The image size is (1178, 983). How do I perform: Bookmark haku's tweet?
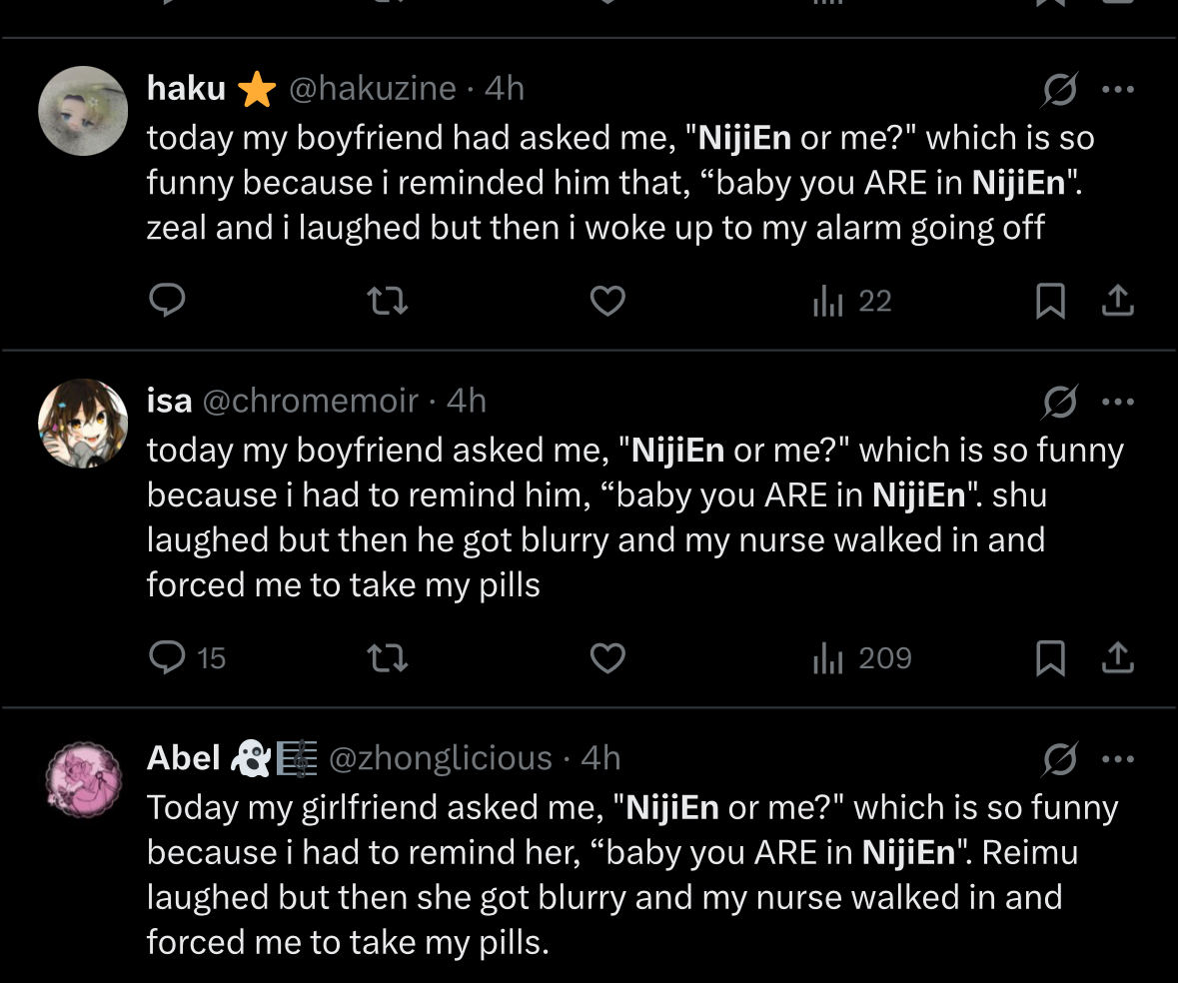pyautogui.click(x=1050, y=301)
